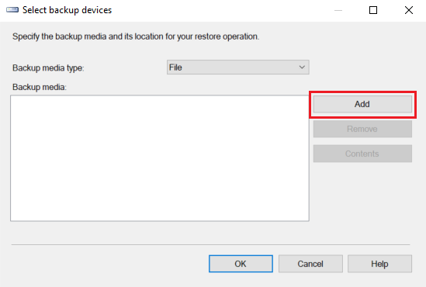426x287 pixels.
Task: Click the Add button
Action: coord(362,104)
